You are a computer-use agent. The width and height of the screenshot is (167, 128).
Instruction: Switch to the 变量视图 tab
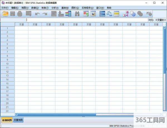[x=18, y=120]
